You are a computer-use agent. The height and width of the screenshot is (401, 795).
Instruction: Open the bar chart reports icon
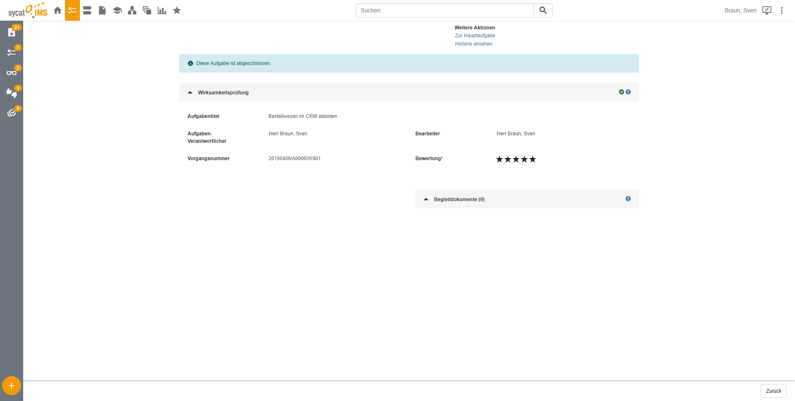pyautogui.click(x=162, y=10)
